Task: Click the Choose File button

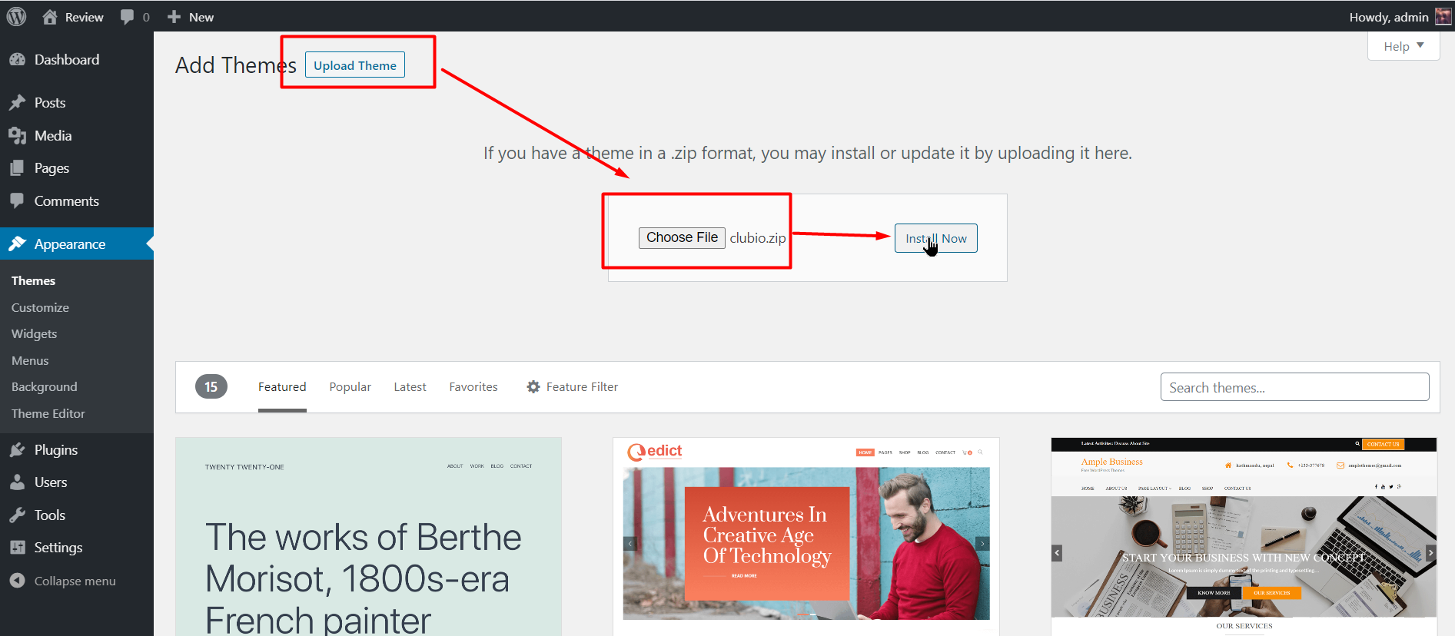Action: pos(682,238)
